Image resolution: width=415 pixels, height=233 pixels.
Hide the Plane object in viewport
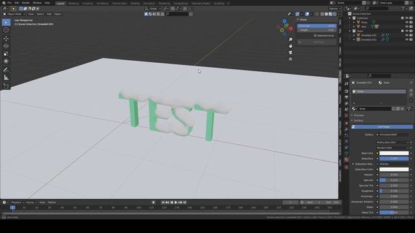click(x=407, y=23)
